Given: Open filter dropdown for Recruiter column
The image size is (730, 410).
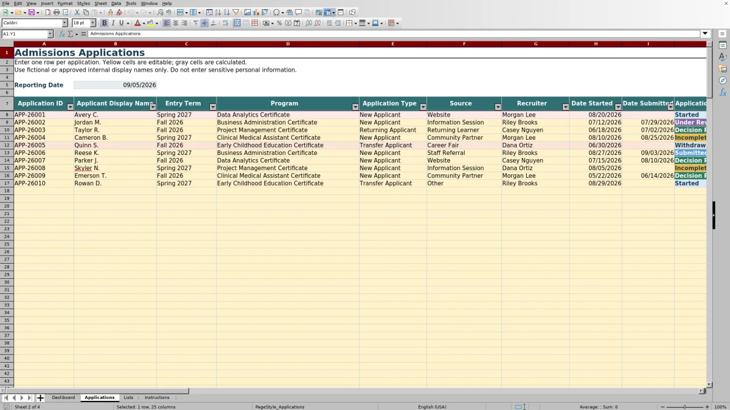Looking at the screenshot, I should coord(565,107).
